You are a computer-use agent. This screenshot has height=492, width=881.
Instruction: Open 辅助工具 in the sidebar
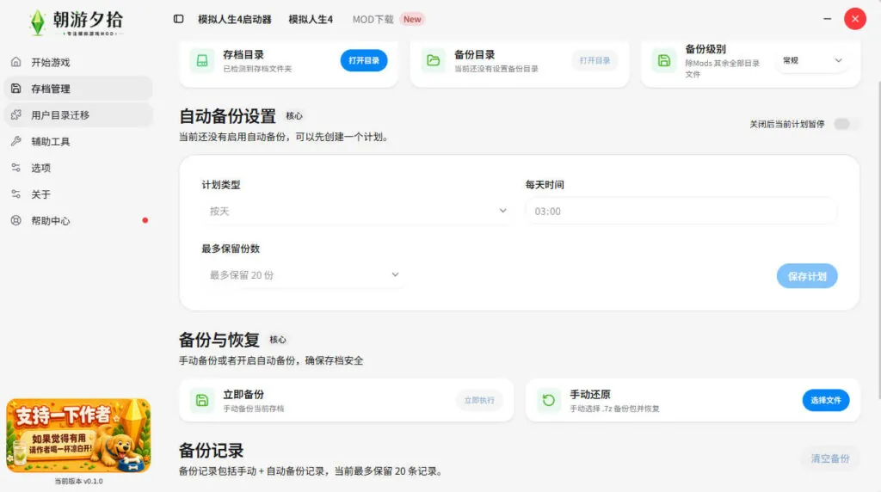(x=78, y=141)
